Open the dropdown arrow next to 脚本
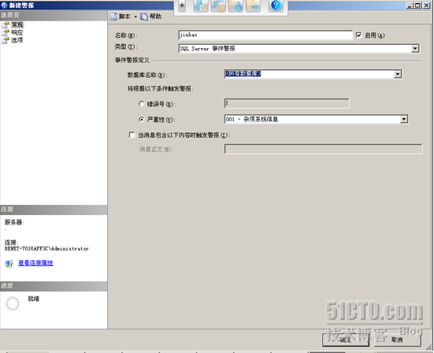The image size is (434, 353). click(x=135, y=17)
